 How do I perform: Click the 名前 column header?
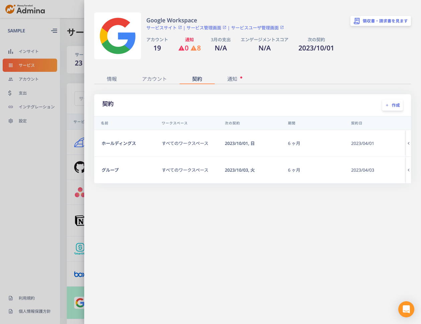coord(105,123)
